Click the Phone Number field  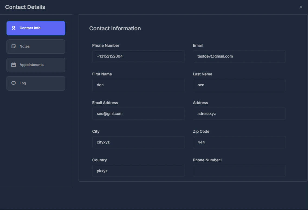138,56
